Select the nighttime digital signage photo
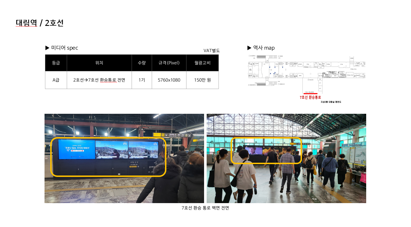 [x=124, y=158]
